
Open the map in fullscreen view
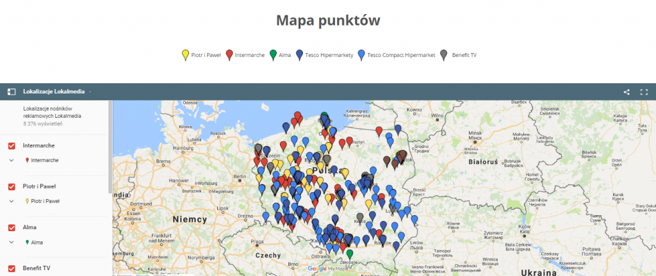[644, 92]
